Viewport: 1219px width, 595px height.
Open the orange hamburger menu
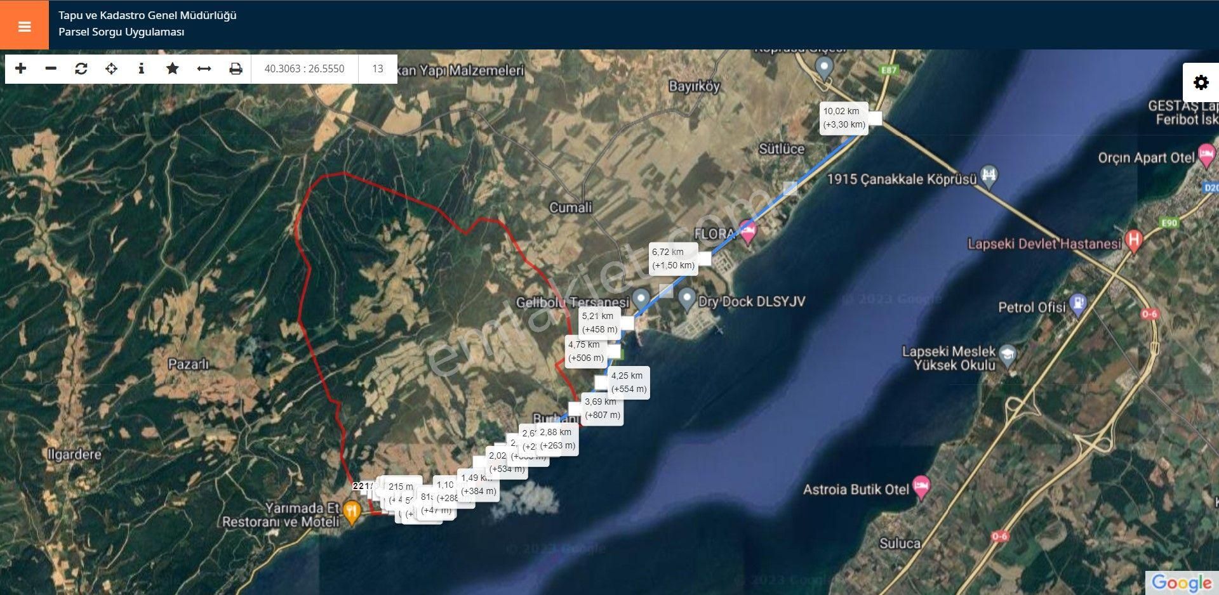[24, 25]
